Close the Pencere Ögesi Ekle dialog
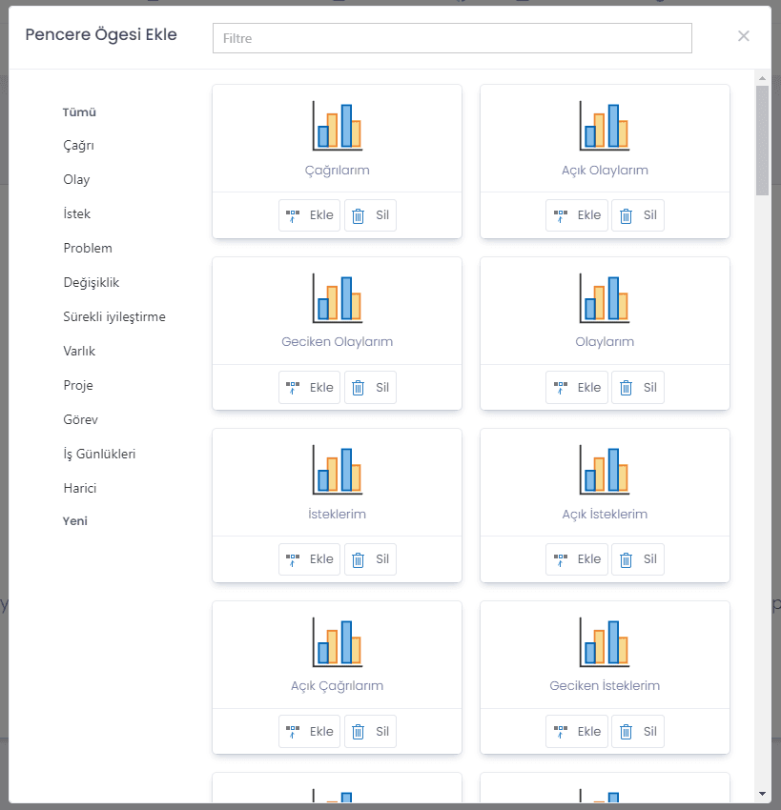Viewport: 781px width, 810px height. [743, 36]
